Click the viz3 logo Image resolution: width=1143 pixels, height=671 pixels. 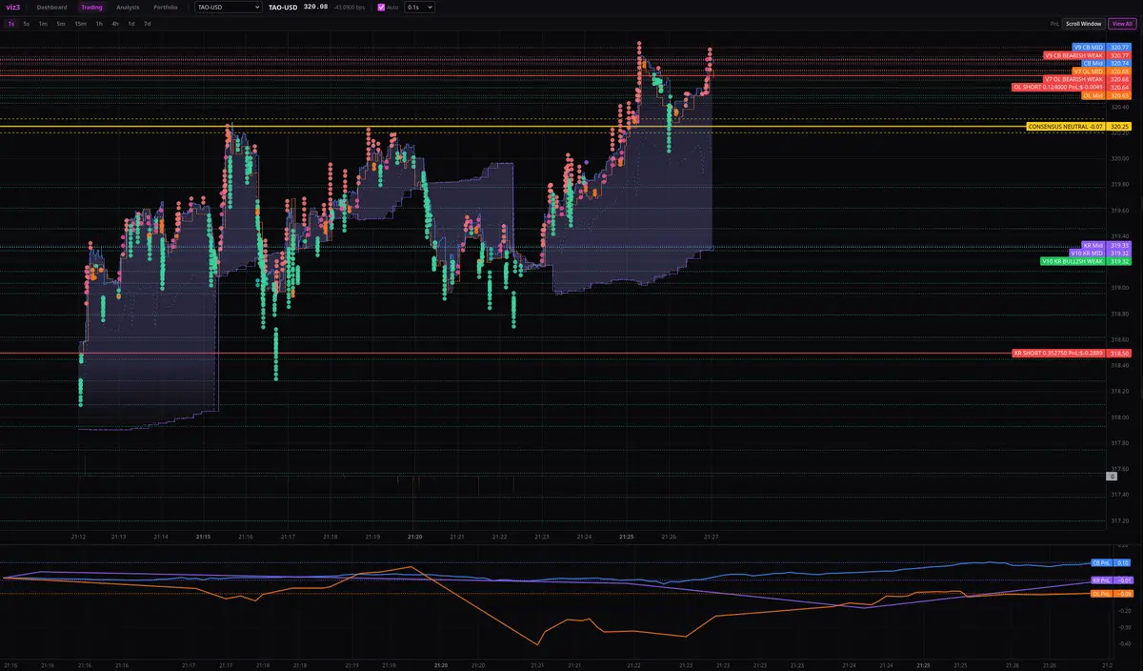pos(12,7)
